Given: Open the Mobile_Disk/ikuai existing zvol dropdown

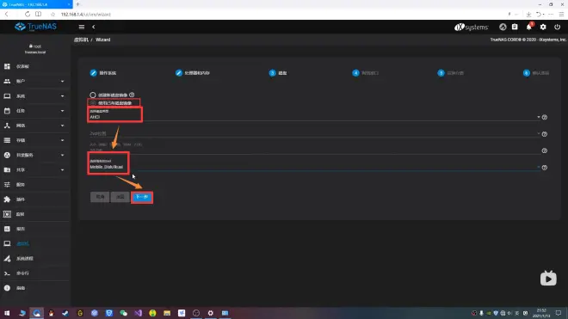Looking at the screenshot, I should click(x=314, y=167).
